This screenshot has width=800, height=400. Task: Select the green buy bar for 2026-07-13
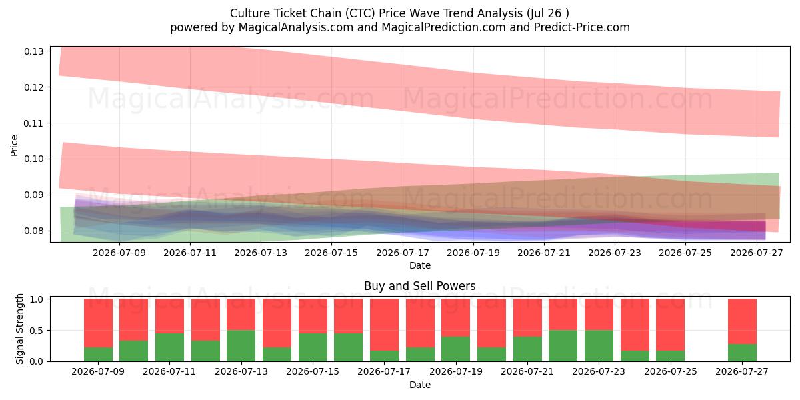[241, 345]
